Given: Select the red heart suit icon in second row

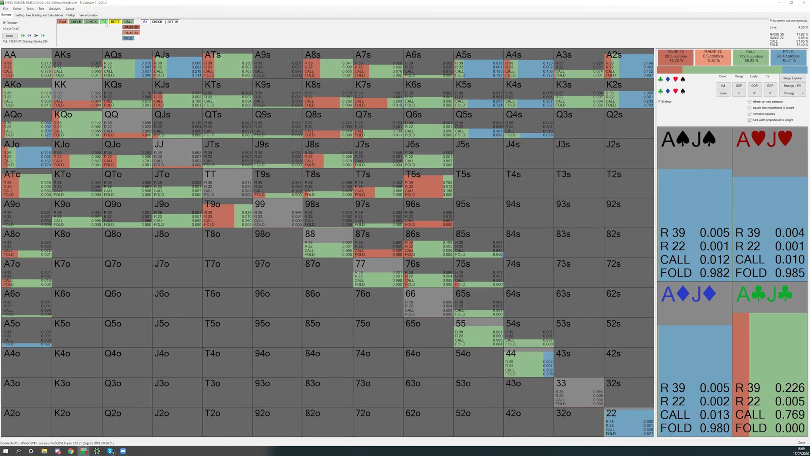Looking at the screenshot, I should tap(675, 91).
